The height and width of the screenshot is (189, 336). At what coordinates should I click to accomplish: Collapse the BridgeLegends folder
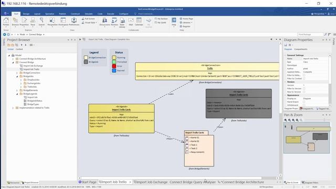[x=17, y=94]
